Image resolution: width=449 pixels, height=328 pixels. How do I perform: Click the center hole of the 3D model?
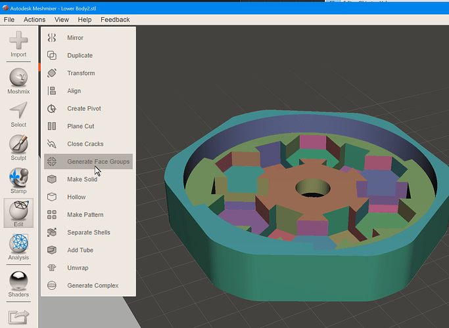click(x=313, y=188)
